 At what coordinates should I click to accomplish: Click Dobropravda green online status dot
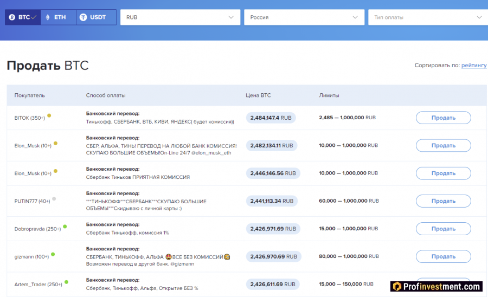click(65, 227)
